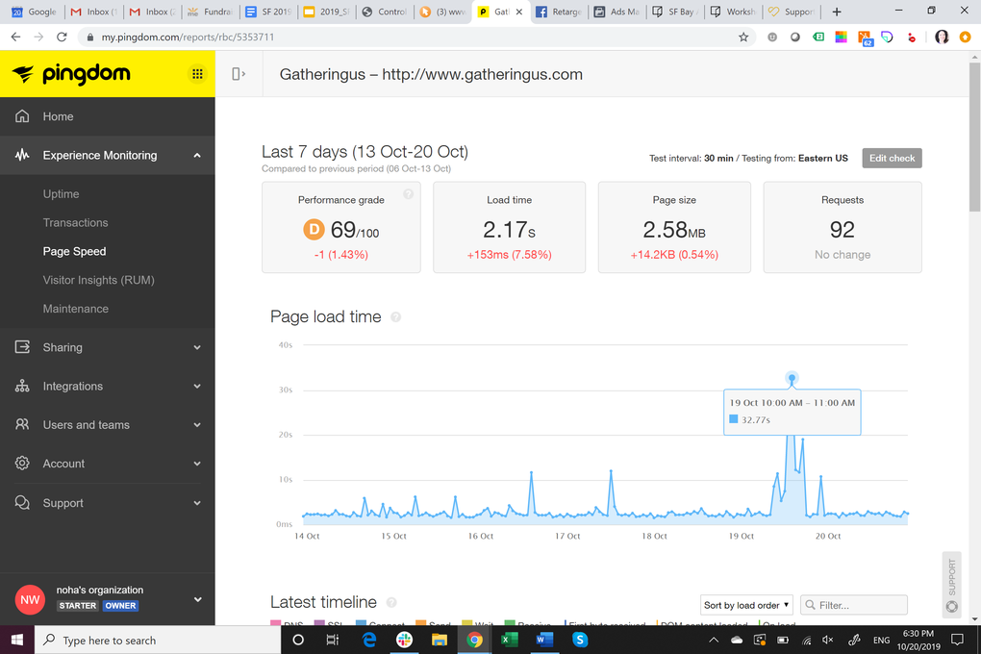Open Visitor Insights (RUM) section
Screen dimensions: 981x654
pos(98,280)
